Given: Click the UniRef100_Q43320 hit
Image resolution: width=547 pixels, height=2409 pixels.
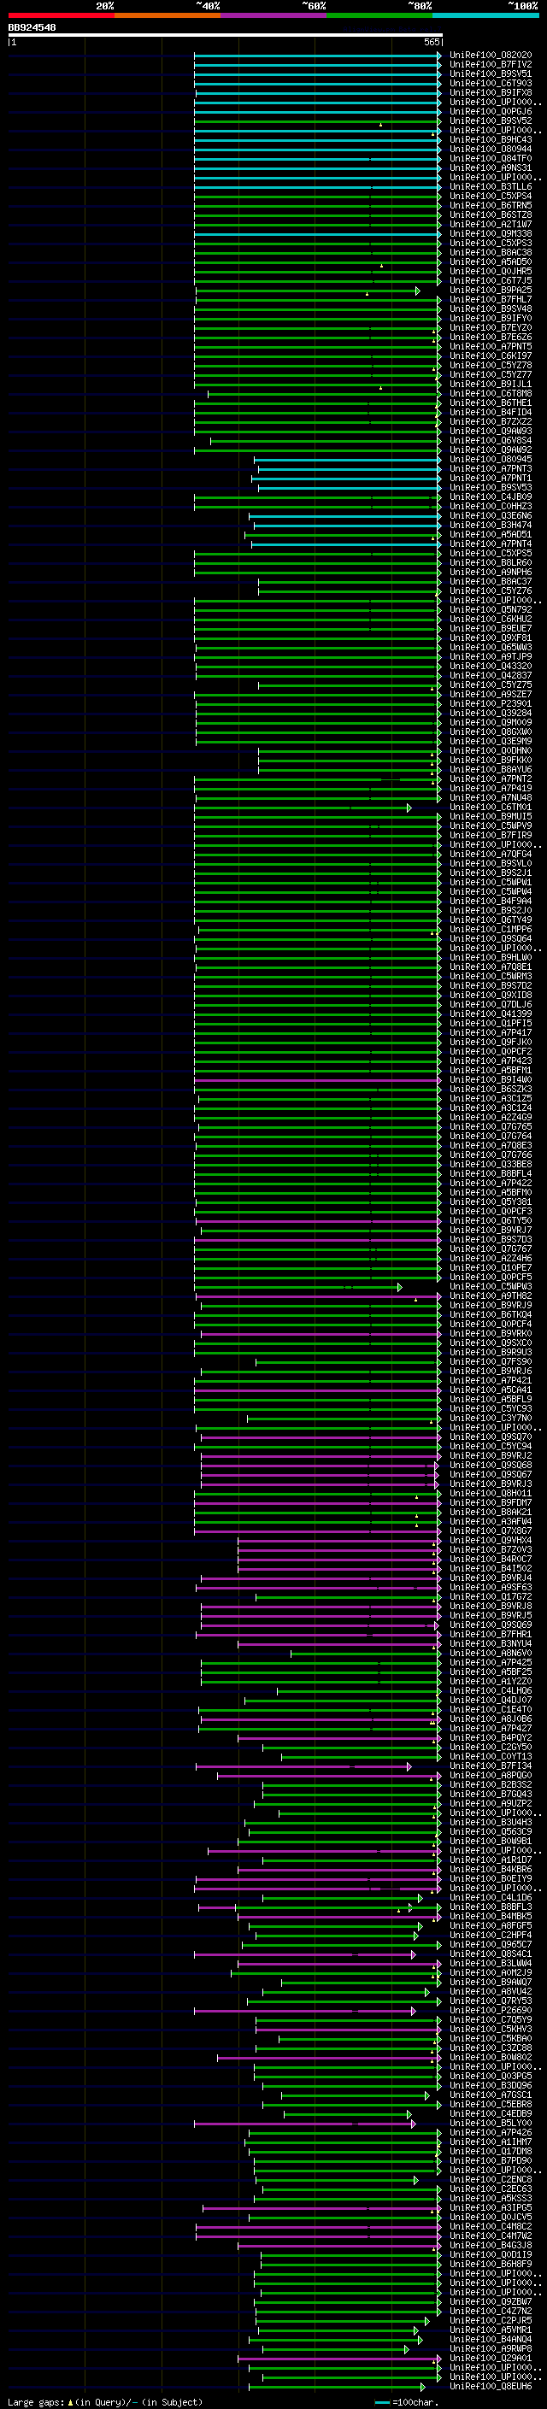Looking at the screenshot, I should pyautogui.click(x=491, y=666).
